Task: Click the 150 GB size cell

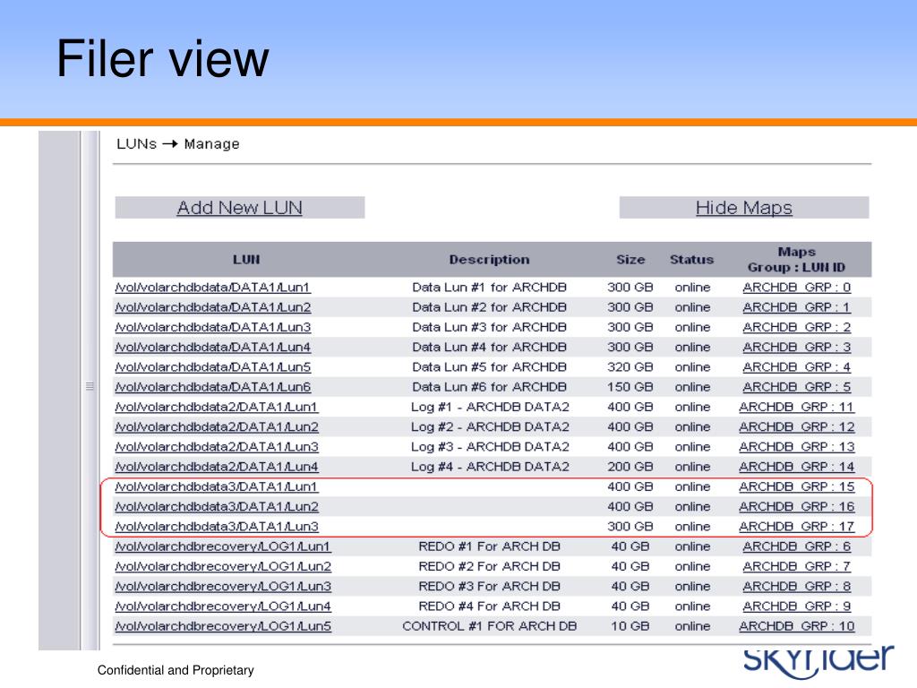Action: point(630,387)
